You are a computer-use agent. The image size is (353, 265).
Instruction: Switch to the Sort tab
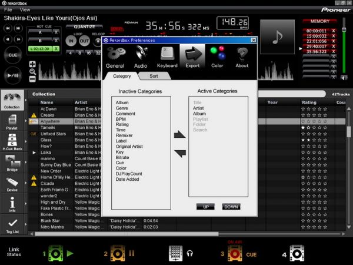coord(154,76)
